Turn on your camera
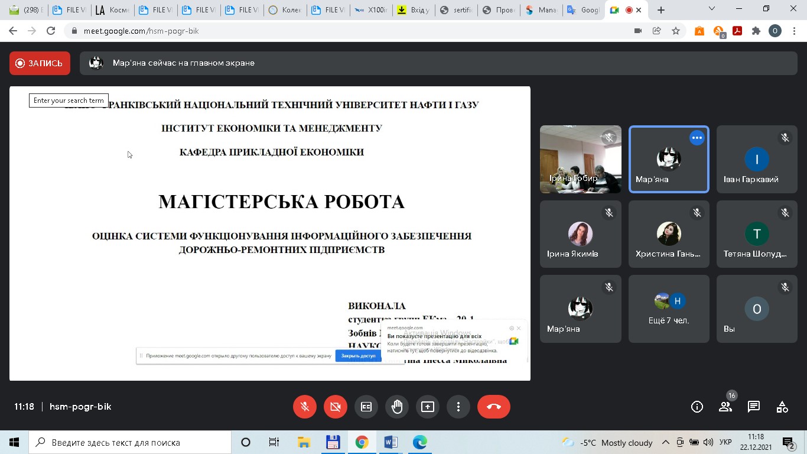 pos(335,407)
